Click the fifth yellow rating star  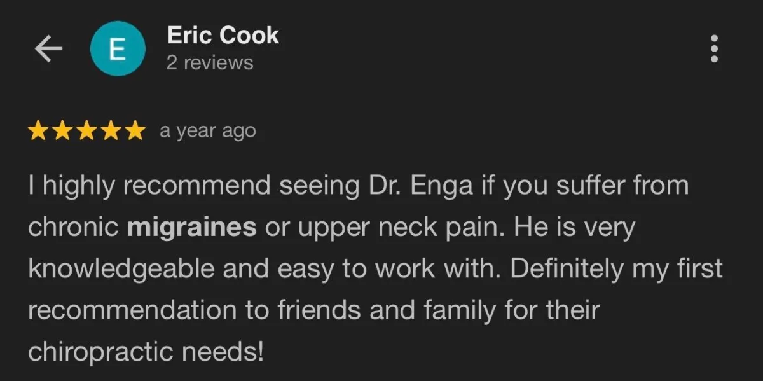point(134,131)
